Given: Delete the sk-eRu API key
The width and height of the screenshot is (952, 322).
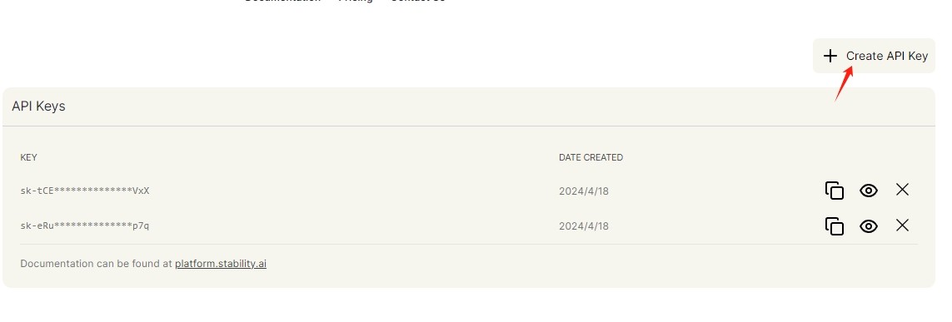Looking at the screenshot, I should (902, 225).
